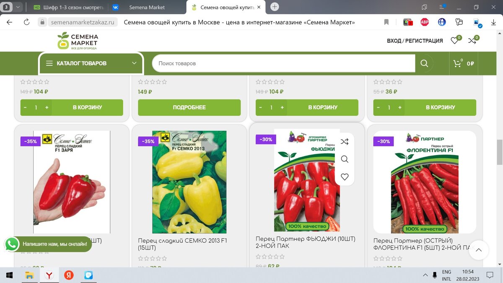This screenshot has height=283, width=503.
Task: Open a new browser tab with plus
Action: coord(275,7)
